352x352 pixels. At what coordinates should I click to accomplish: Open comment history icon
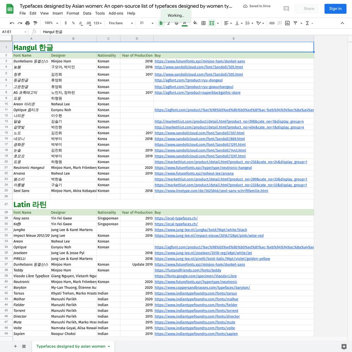[286, 9]
